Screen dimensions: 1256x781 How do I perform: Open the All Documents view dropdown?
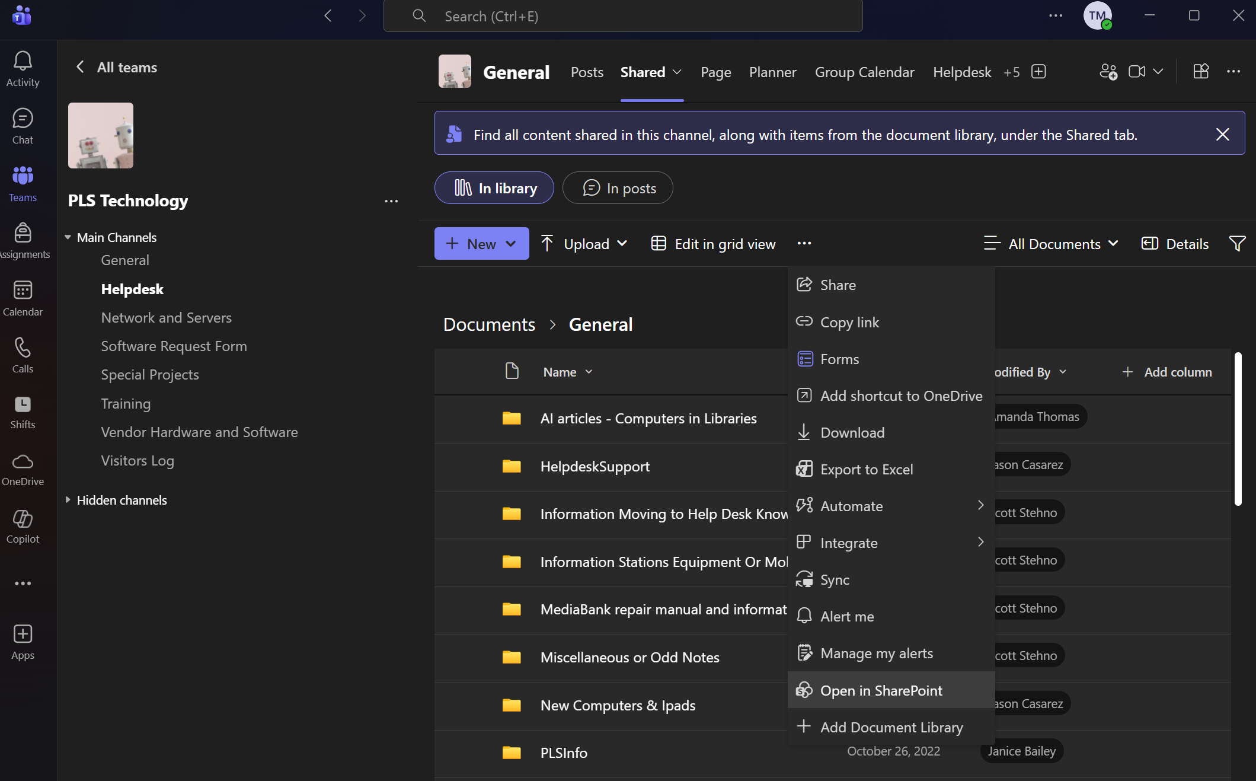click(x=1052, y=244)
